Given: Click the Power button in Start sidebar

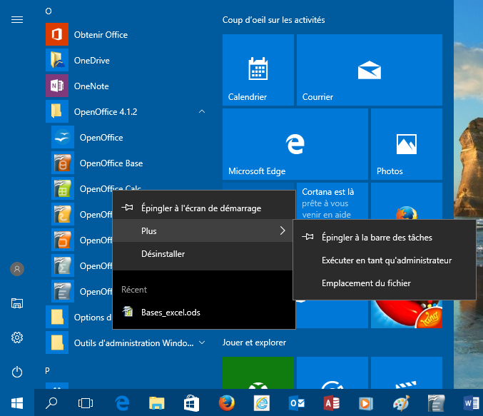Looking at the screenshot, I should point(17,372).
